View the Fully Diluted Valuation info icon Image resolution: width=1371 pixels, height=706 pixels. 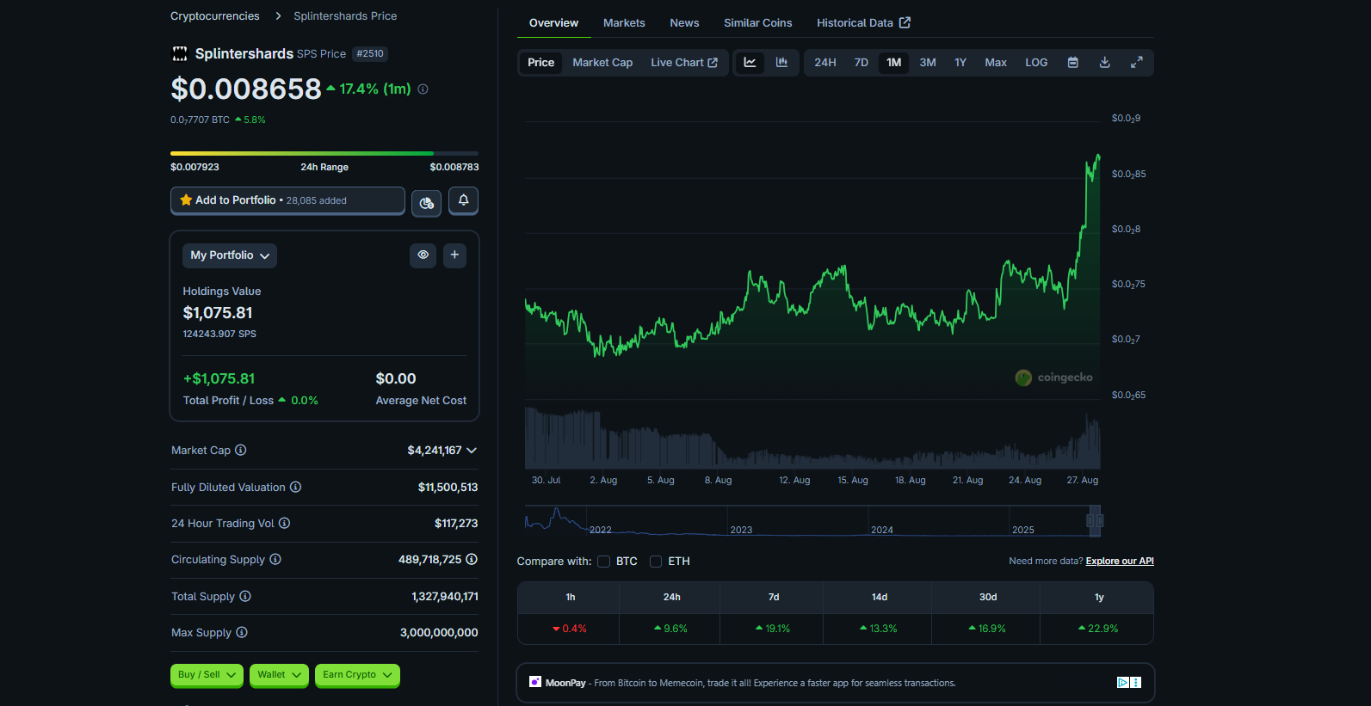pos(295,487)
